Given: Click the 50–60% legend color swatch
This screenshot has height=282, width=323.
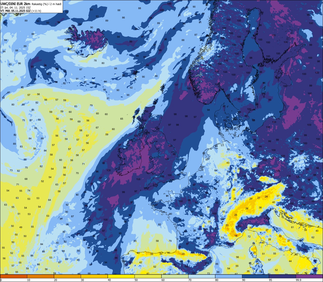Looking at the screenshot, I should (148, 276).
